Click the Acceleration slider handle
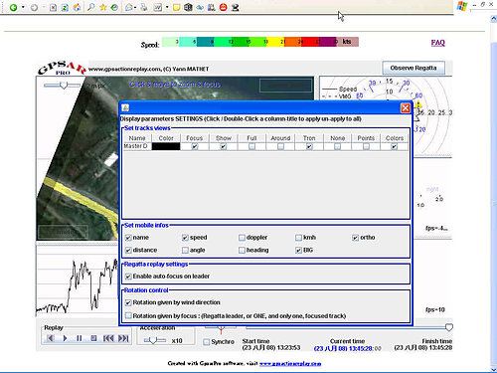Screen dimensions: 497x373 pos(153,340)
